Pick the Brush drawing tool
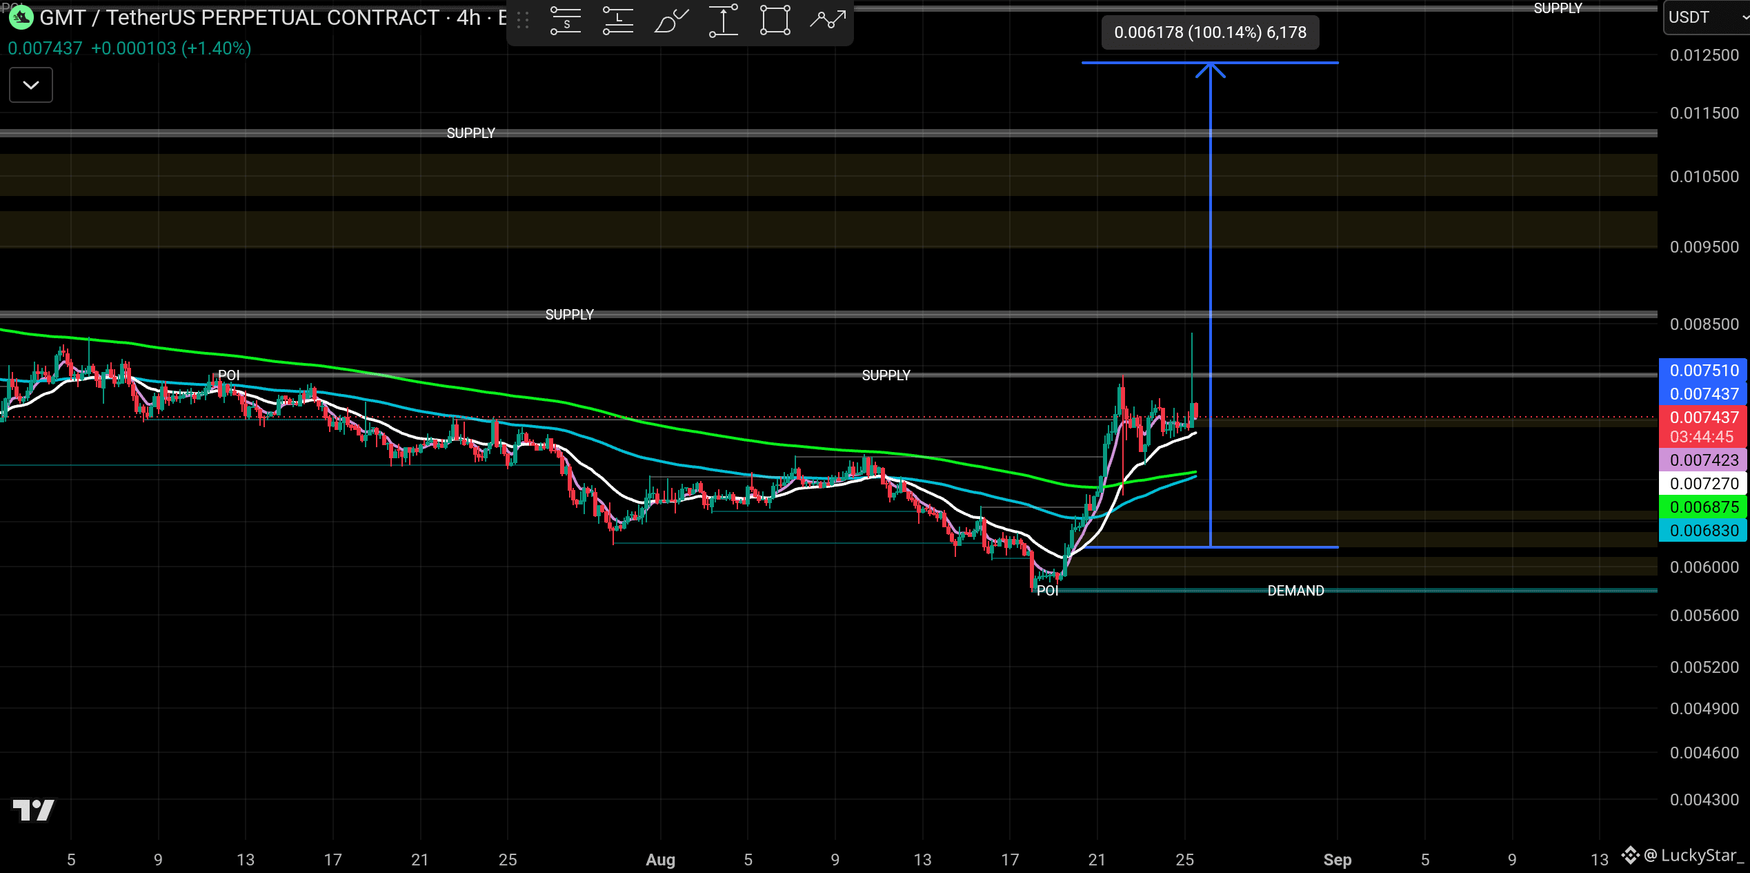 [671, 21]
